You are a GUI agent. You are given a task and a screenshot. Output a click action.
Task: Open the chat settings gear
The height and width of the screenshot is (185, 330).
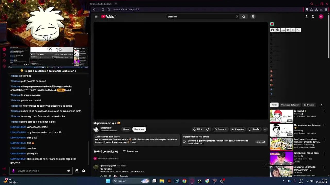tap(84, 171)
